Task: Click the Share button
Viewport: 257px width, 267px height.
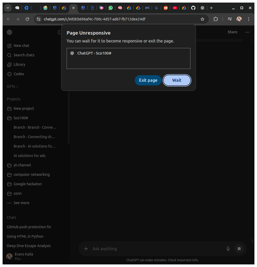Action: point(232,32)
